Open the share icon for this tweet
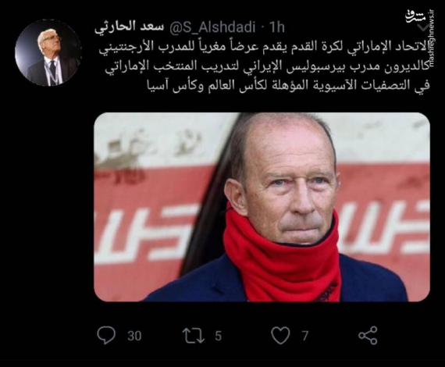445x367 pixels. pos(368,335)
